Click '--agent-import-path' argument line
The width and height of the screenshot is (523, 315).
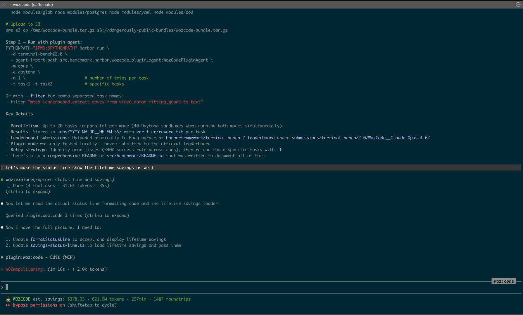112,60
